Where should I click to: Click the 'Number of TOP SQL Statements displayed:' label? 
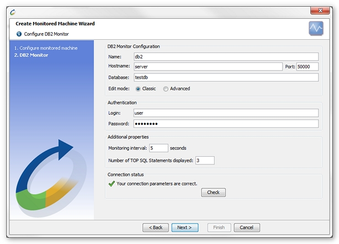tap(151, 160)
